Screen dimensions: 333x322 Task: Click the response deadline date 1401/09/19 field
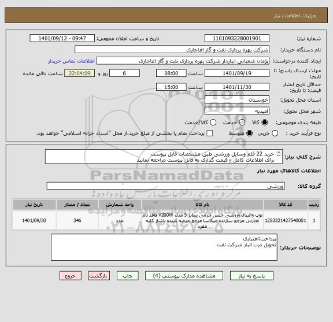(x=237, y=73)
